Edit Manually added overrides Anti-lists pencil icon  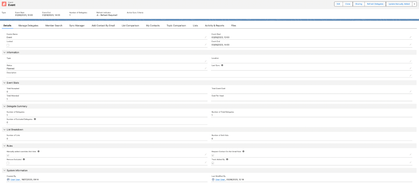tap(206, 154)
